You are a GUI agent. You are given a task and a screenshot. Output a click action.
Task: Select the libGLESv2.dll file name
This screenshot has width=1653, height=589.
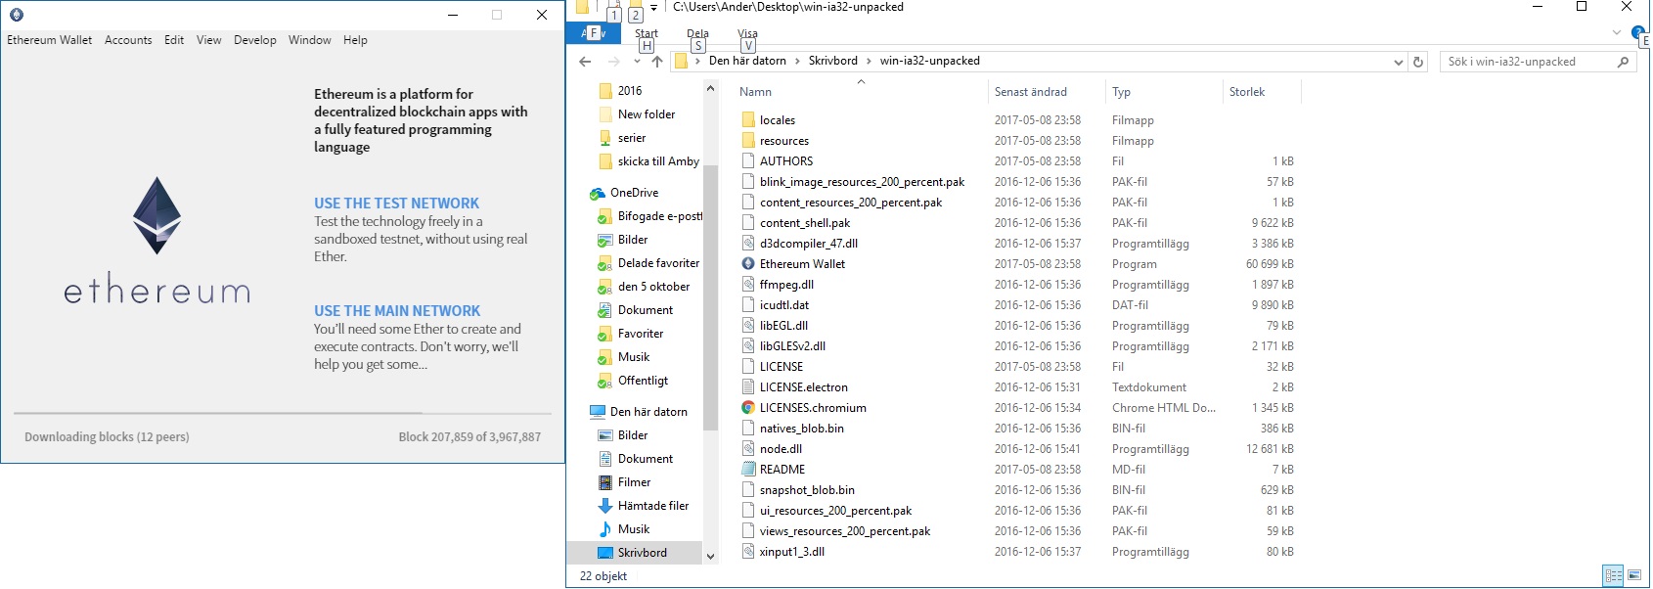[793, 346]
